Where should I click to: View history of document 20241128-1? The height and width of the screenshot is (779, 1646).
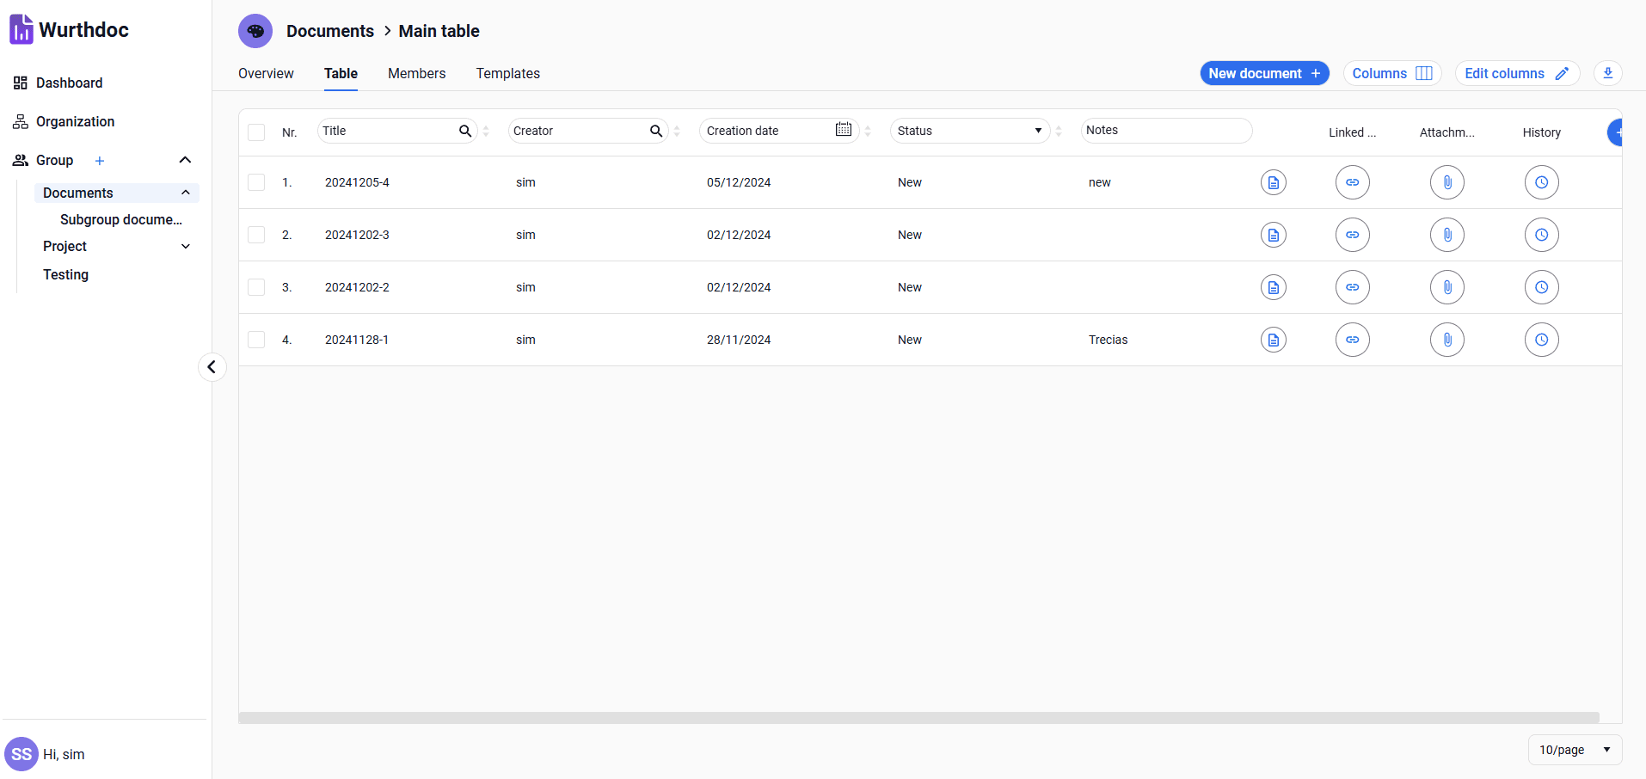pyautogui.click(x=1541, y=340)
